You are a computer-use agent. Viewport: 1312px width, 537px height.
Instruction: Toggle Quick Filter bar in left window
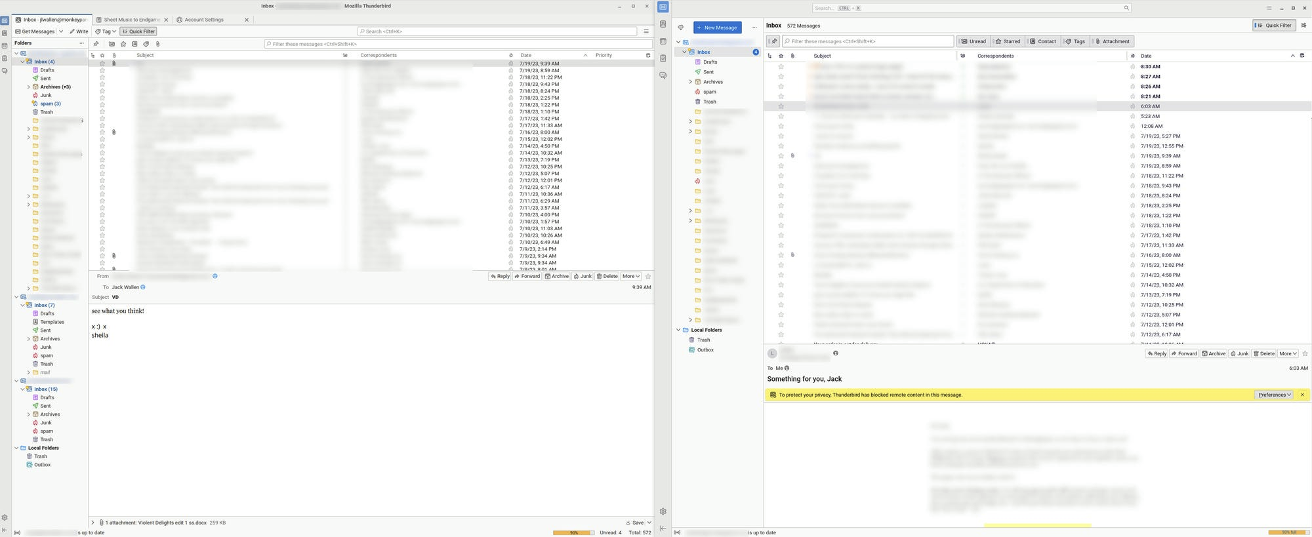coord(138,31)
